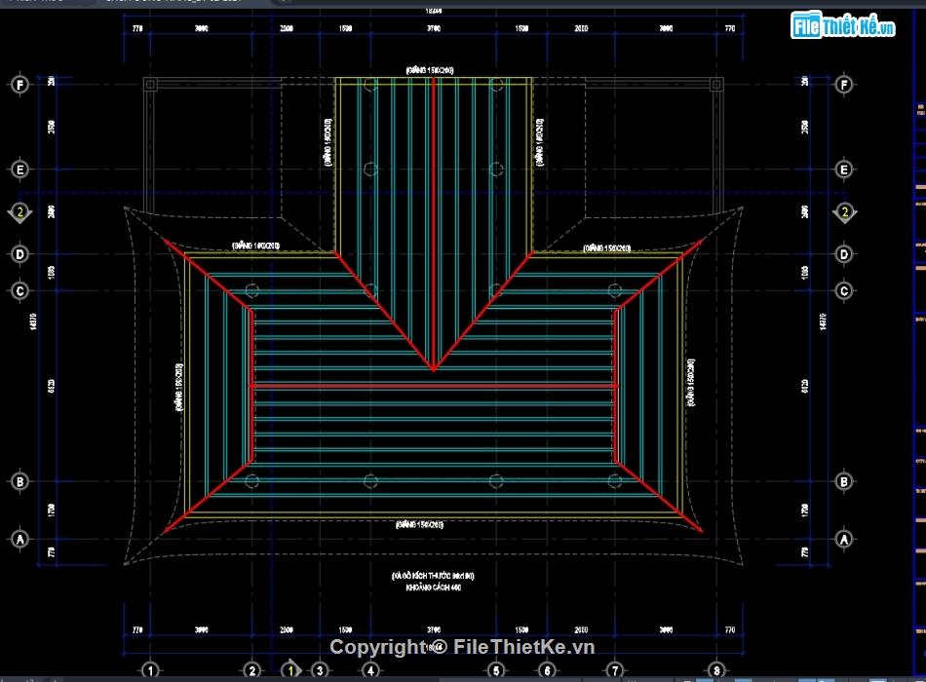Select the long horizontal red ridge line
Viewport: 926px width, 682px height.
tap(434, 386)
